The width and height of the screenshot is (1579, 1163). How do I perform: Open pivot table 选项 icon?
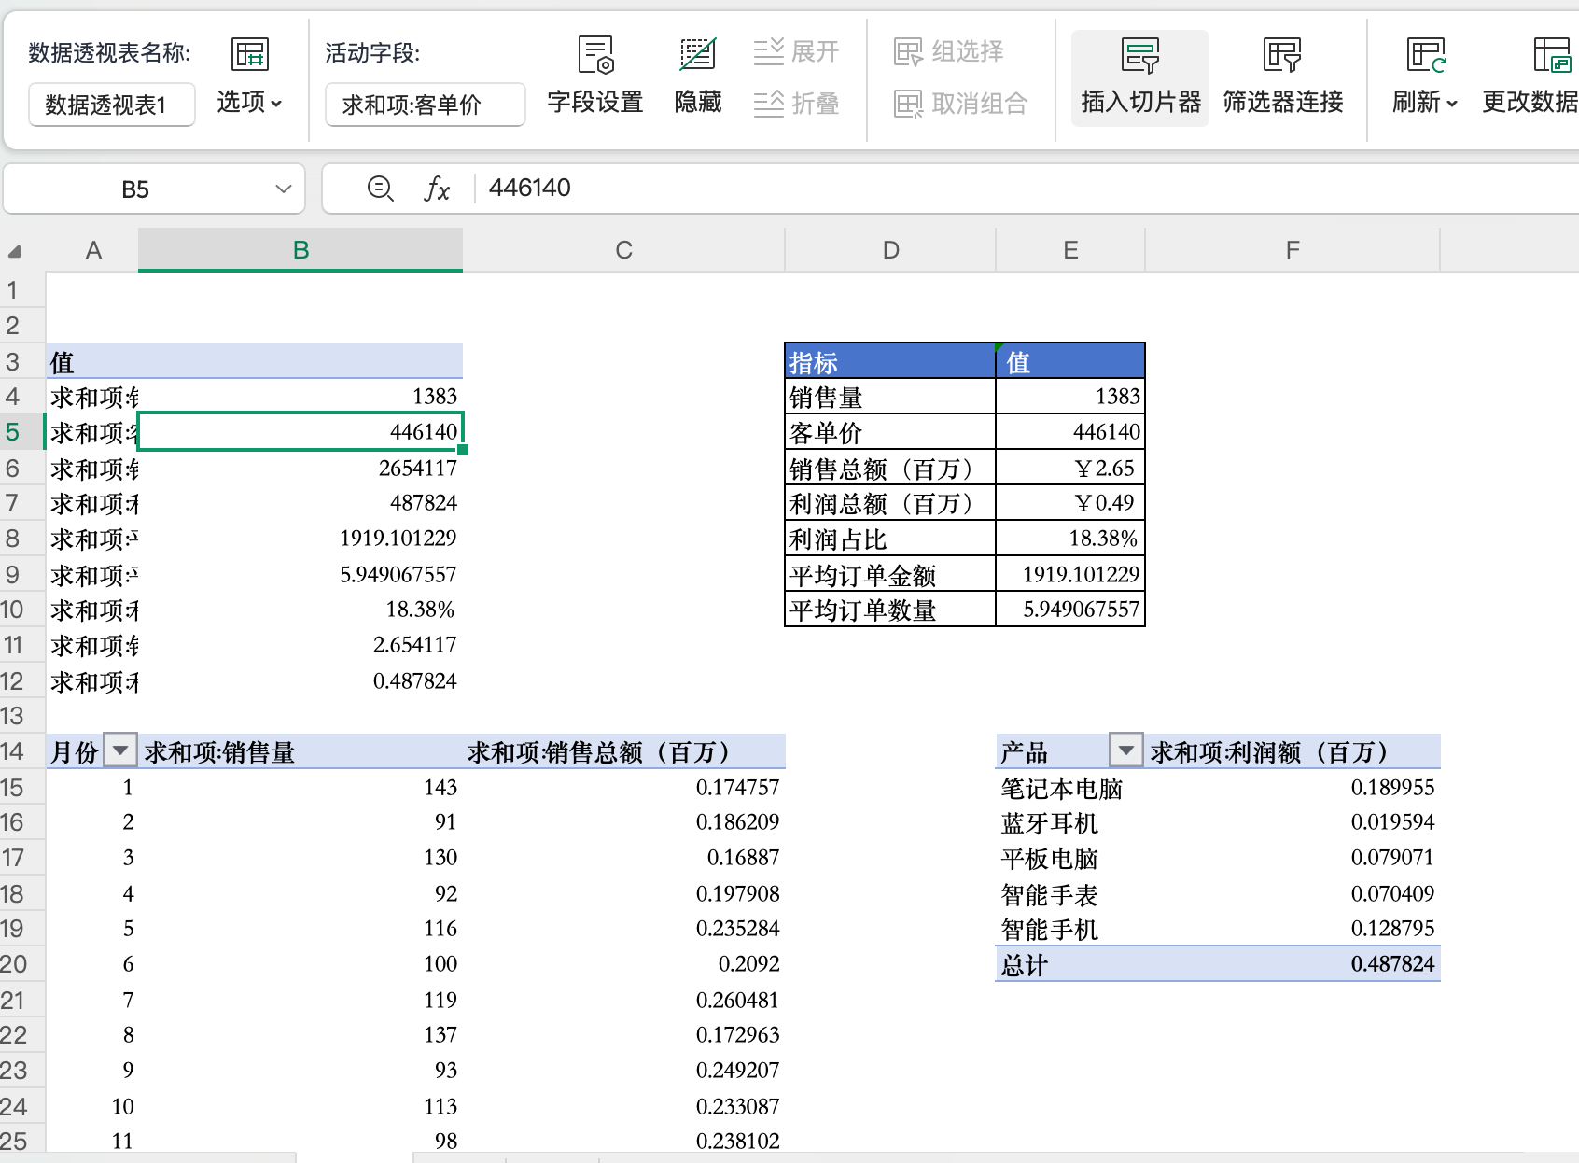click(x=249, y=54)
